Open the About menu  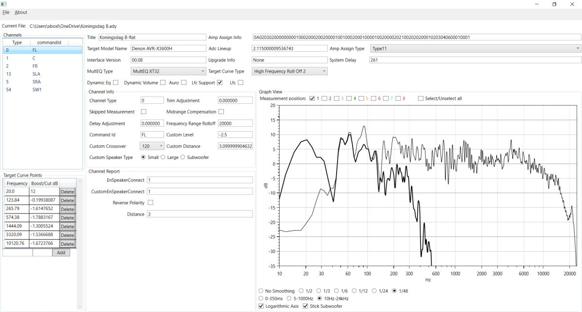click(21, 12)
